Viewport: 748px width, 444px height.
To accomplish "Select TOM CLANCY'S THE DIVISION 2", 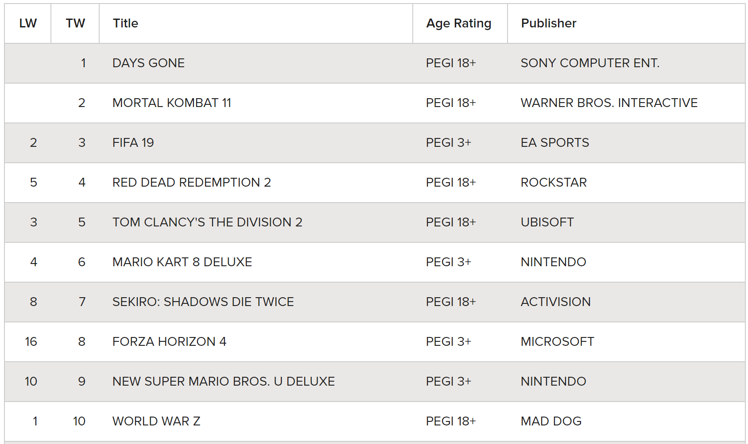I will pos(207,222).
